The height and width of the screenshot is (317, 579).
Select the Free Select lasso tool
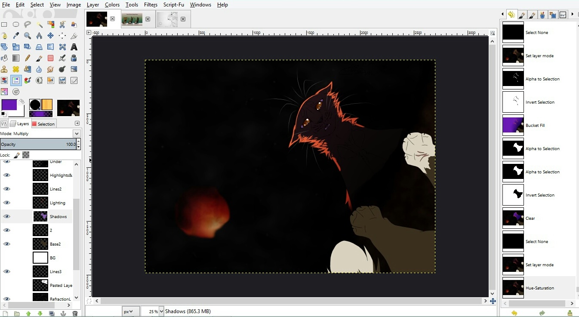(x=28, y=25)
